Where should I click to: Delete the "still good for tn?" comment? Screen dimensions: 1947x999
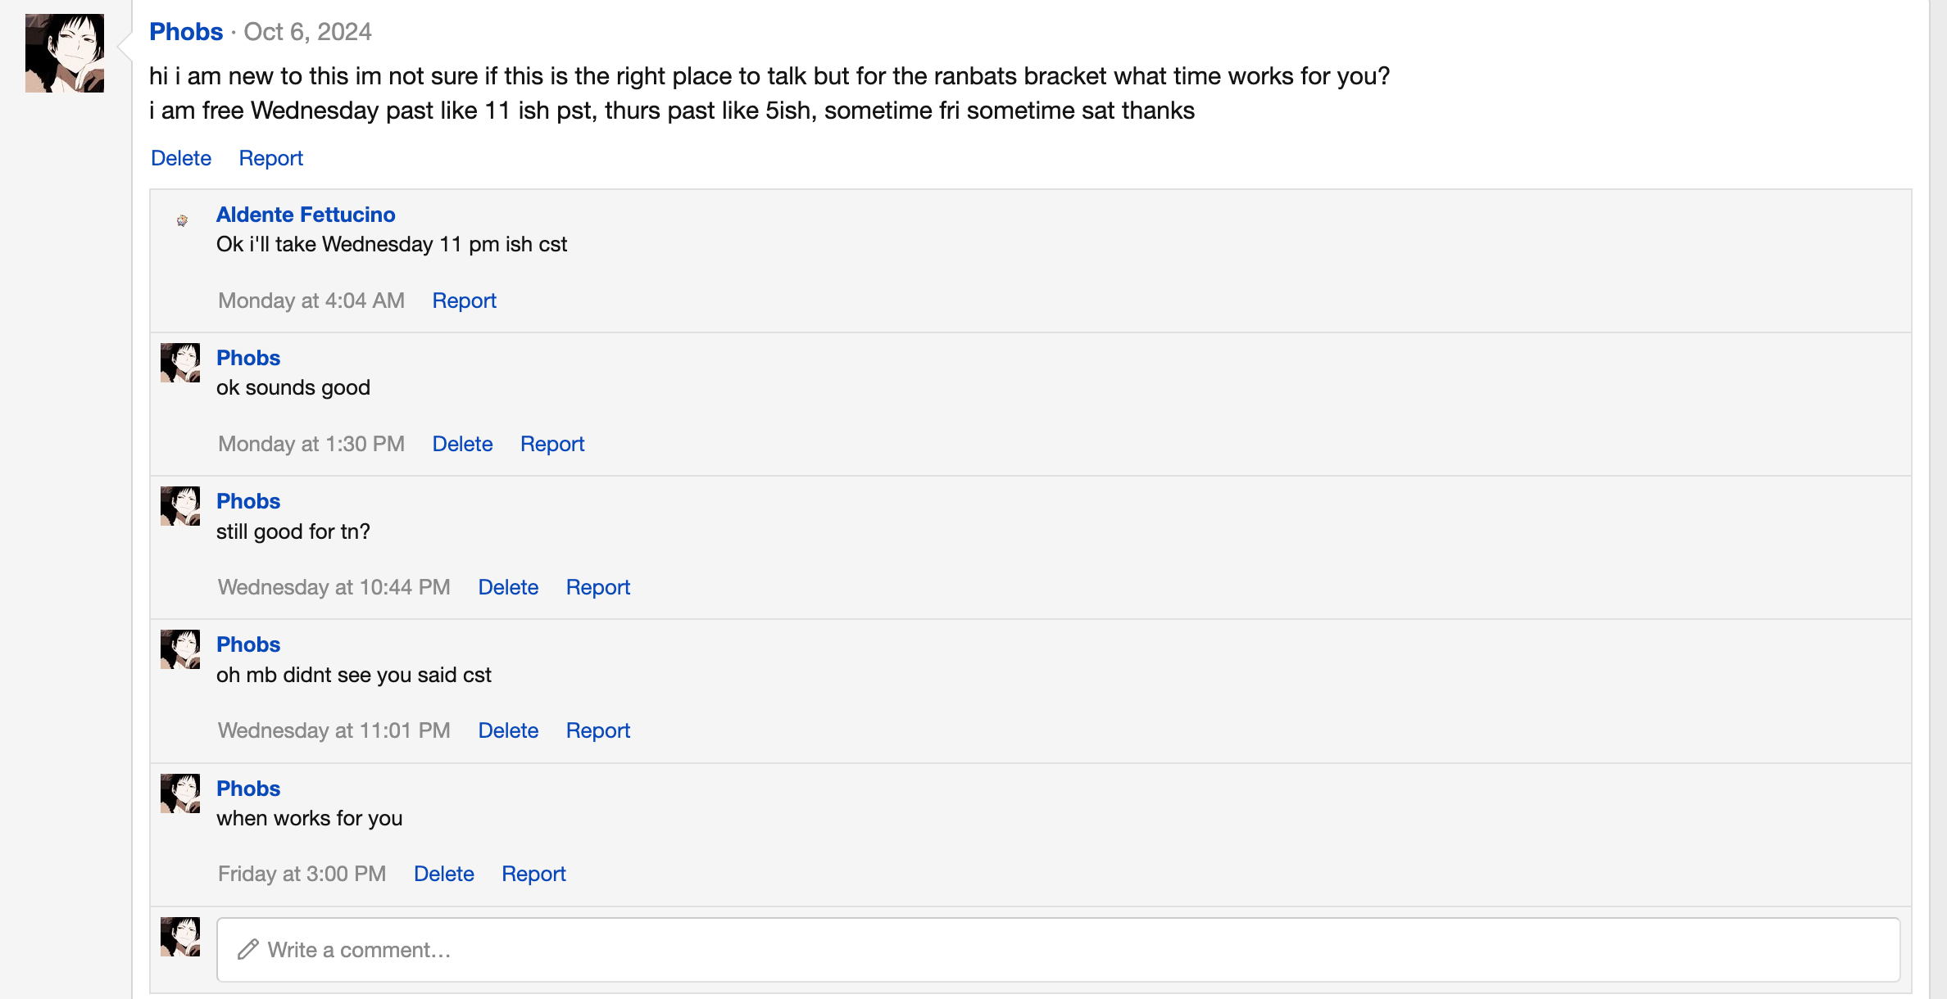[508, 587]
